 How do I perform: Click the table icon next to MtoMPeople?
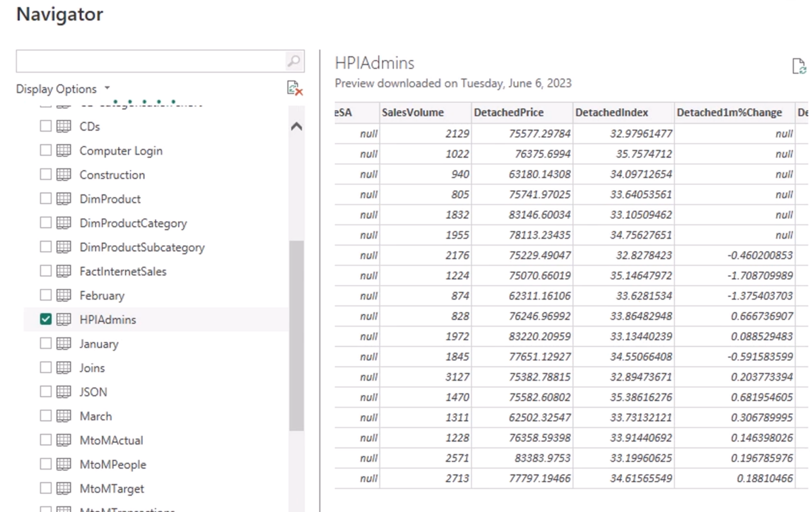point(64,464)
